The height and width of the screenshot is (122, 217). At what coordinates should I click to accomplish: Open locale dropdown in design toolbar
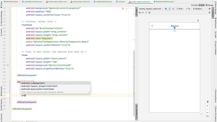pyautogui.click(x=206, y=9)
